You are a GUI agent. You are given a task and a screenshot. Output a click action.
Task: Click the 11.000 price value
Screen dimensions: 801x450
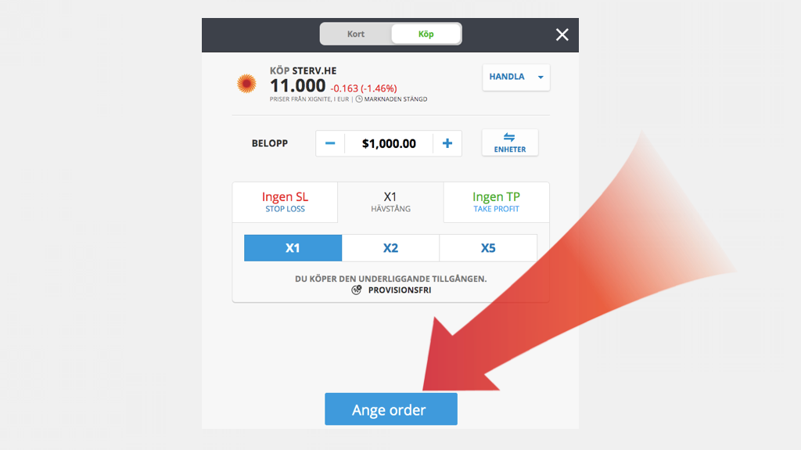pyautogui.click(x=298, y=85)
